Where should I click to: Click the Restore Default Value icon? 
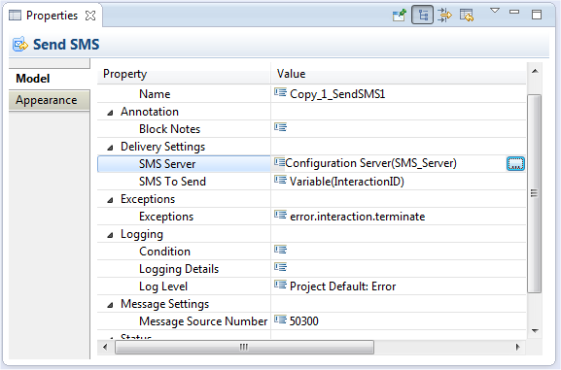coord(467,16)
